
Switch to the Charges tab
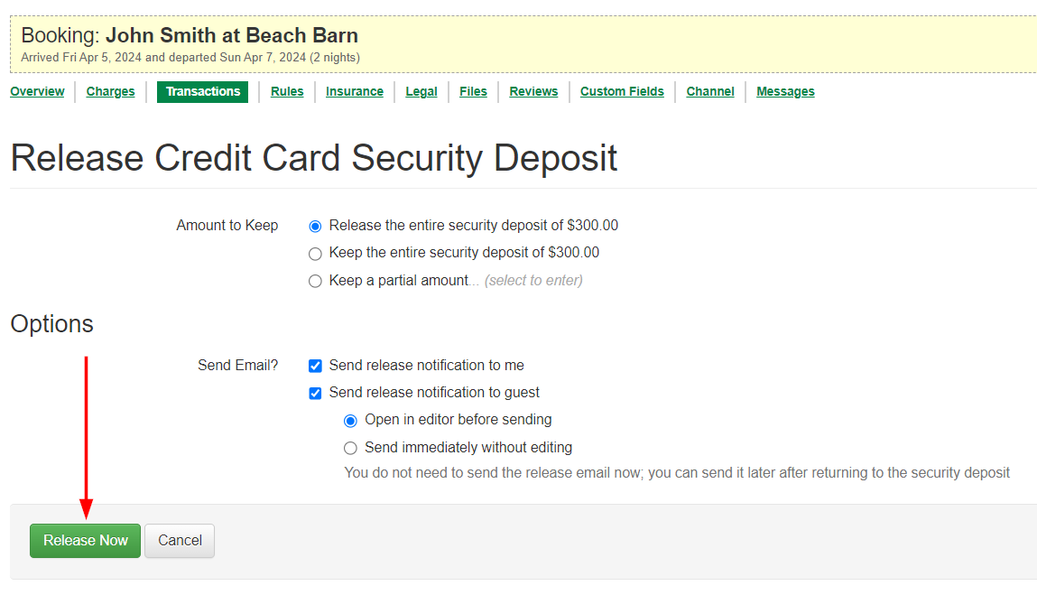pyautogui.click(x=110, y=91)
